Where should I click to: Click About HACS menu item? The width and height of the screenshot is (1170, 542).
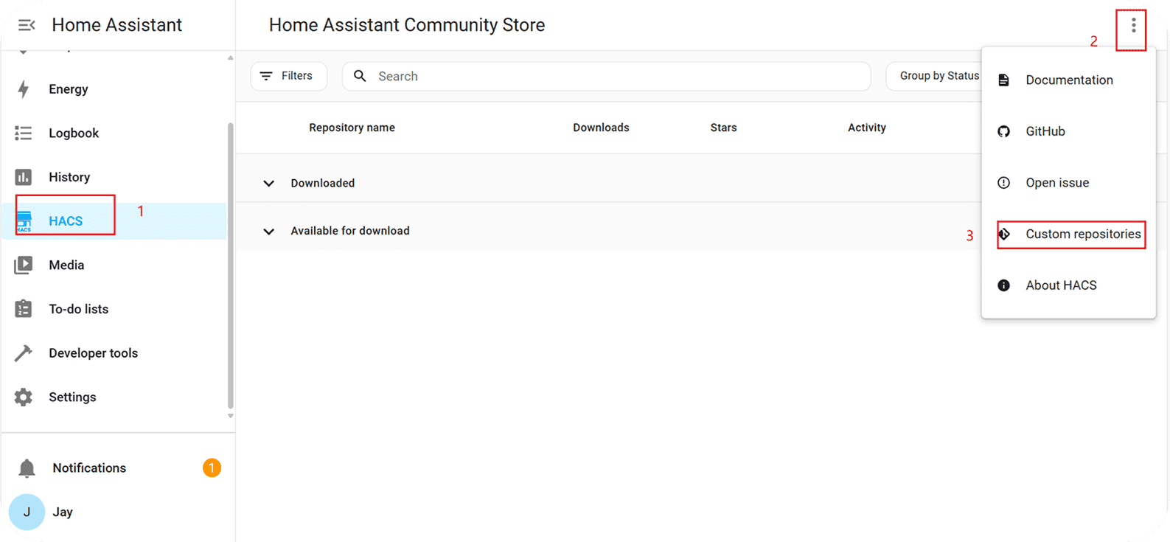pyautogui.click(x=1060, y=285)
